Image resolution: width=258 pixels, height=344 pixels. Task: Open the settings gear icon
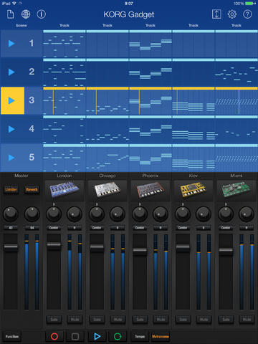(232, 14)
